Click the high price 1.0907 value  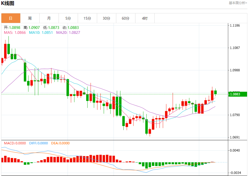tap(34, 28)
